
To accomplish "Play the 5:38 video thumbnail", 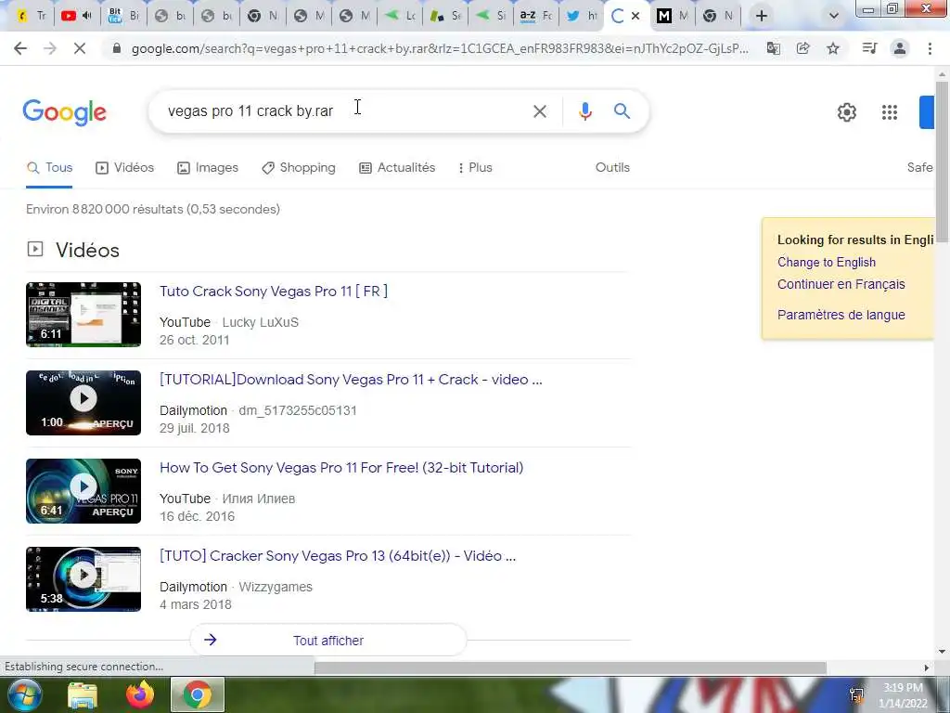I will [83, 579].
